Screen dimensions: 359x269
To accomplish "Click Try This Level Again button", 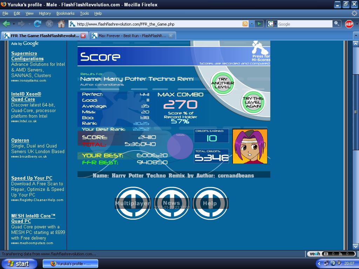I will click(253, 102).
